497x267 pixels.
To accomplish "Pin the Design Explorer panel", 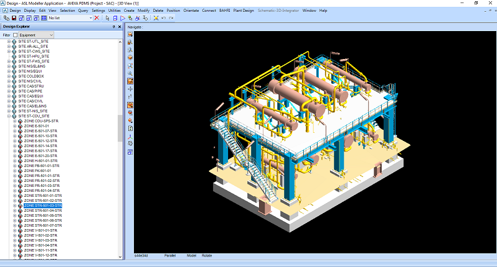I will click(114, 27).
